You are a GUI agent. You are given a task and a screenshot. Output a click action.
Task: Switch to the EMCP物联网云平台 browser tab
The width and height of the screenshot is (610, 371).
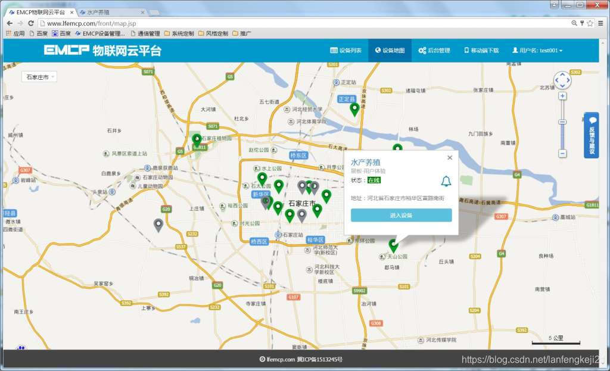click(x=41, y=13)
